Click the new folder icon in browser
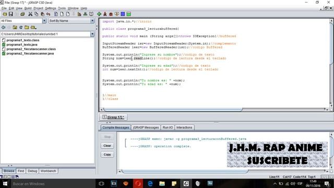This screenshot has height=188, width=334. (27, 27)
